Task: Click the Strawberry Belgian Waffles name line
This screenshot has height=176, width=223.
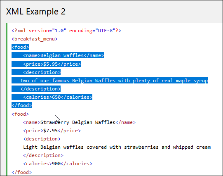Action: click(80, 122)
